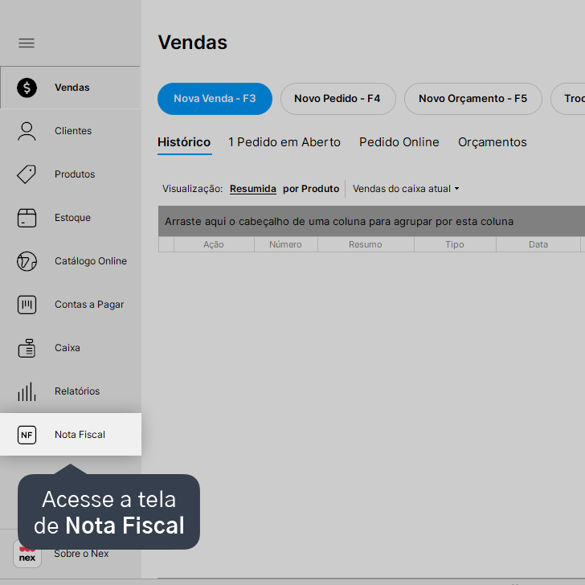Click the Clientes person icon
Image resolution: width=585 pixels, height=585 pixels.
27,131
